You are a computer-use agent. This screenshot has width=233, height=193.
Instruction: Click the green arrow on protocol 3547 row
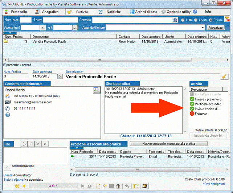pyautogui.click(x=73, y=156)
